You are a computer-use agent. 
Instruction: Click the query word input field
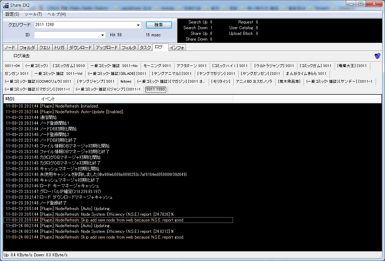[85, 25]
